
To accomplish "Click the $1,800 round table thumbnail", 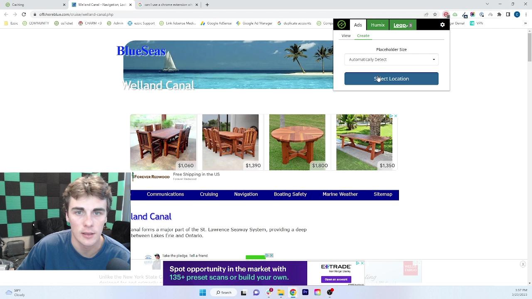I will 297,142.
